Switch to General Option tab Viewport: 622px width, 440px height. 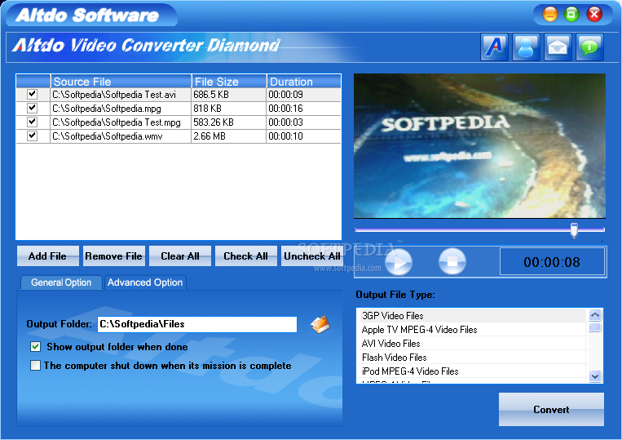(61, 282)
